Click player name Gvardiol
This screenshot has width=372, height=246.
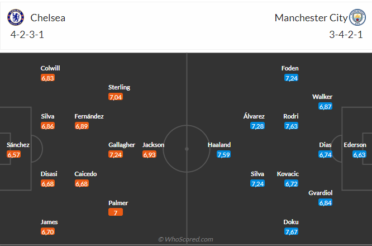[x=320, y=193]
